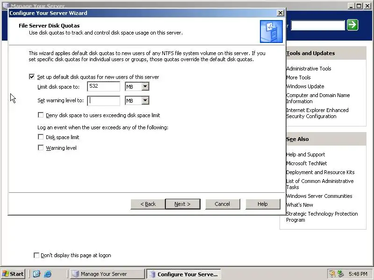
Task: Launch Internet Explorer from quick launch
Action: coord(48,274)
